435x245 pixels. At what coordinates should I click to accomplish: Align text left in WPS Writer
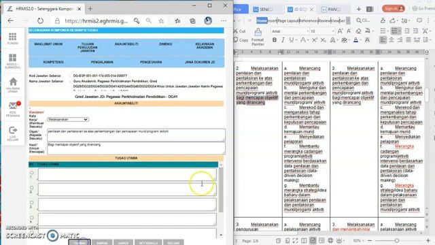[x=383, y=40]
